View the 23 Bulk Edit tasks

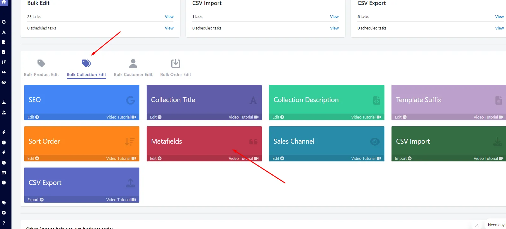click(169, 16)
